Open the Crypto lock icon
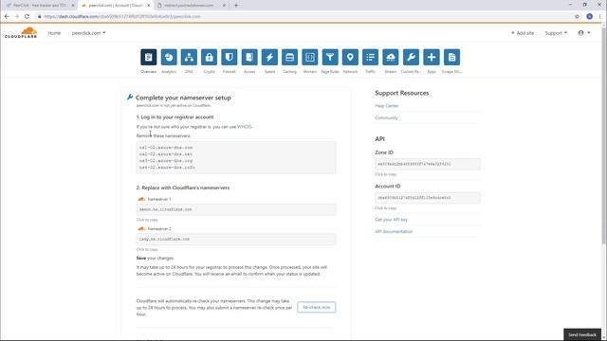This screenshot has height=341, width=607. click(209, 57)
